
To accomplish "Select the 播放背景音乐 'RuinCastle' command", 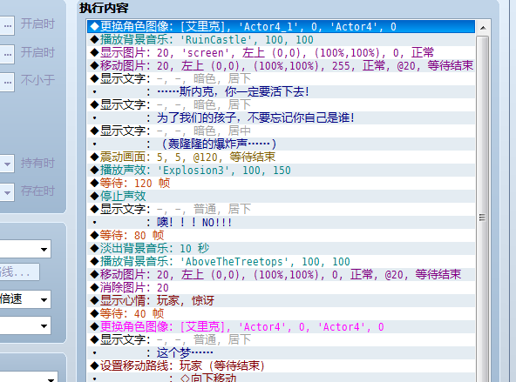I will click(281, 40).
